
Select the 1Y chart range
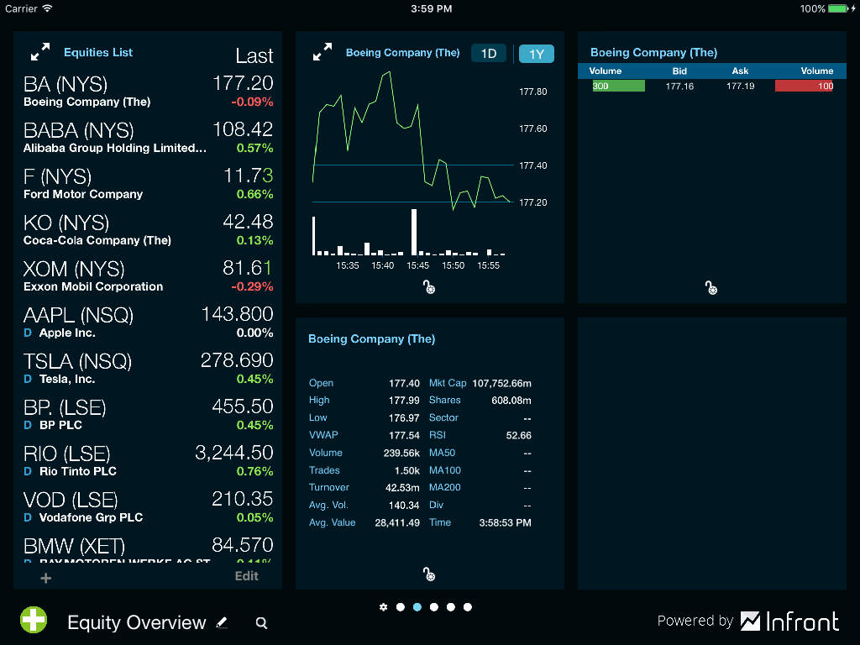point(537,54)
